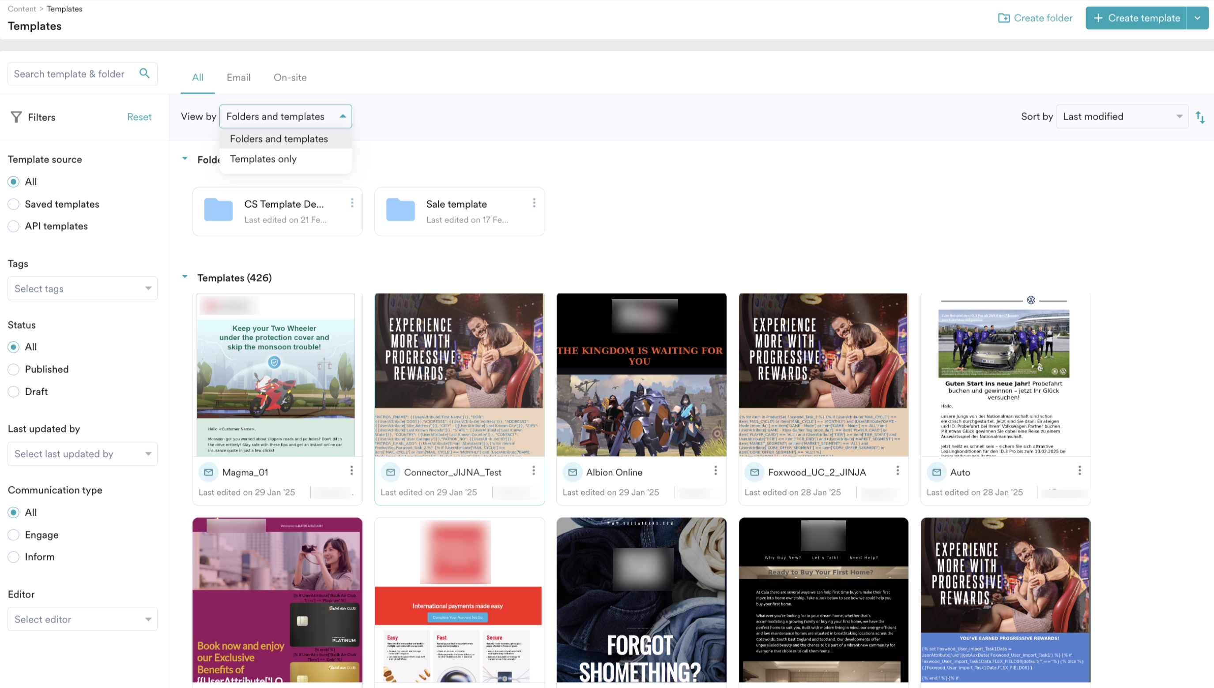Click the Create template button

tap(1136, 18)
